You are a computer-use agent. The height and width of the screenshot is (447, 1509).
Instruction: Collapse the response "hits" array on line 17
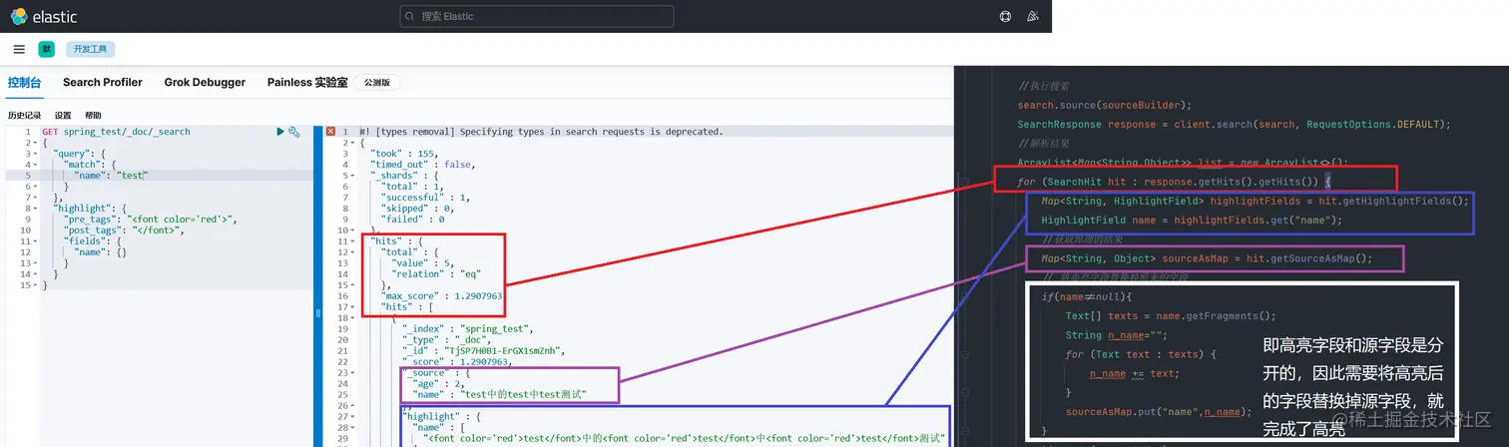click(354, 307)
